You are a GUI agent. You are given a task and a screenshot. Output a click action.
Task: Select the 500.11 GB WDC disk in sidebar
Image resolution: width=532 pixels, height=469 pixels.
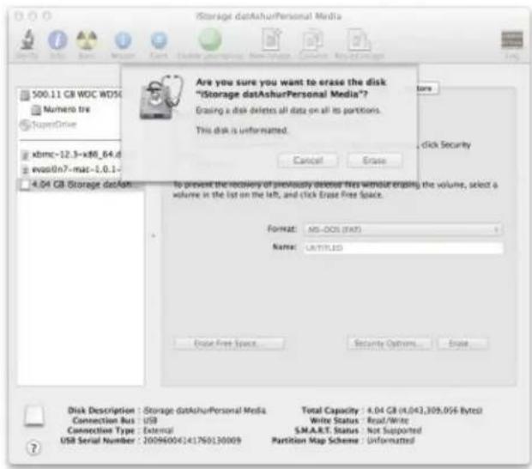[x=70, y=94]
